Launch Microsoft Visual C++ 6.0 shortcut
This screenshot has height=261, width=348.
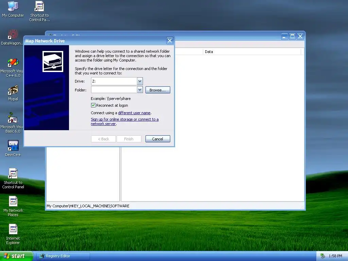pos(13,68)
